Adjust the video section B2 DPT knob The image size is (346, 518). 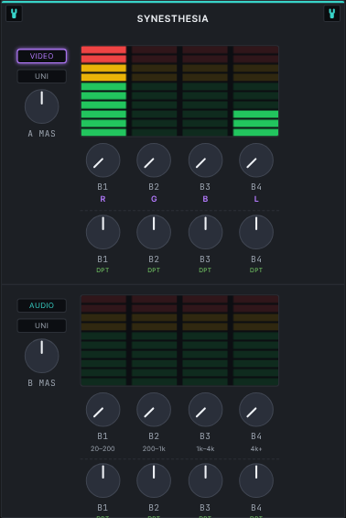pyautogui.click(x=154, y=232)
